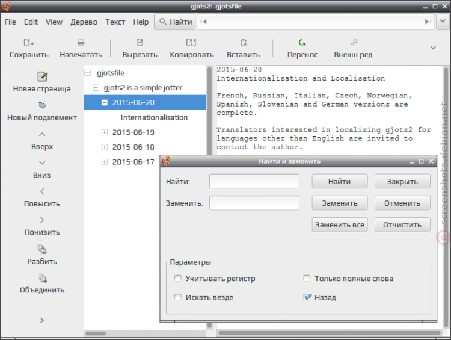The height and width of the screenshot is (340, 451).
Task: Enable Только полные слова checkbox
Action: [x=307, y=279]
